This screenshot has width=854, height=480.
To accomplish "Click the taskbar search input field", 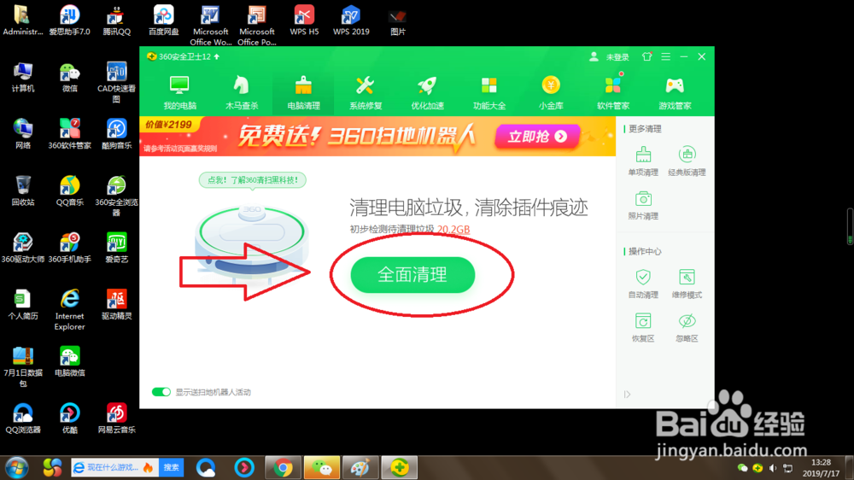I will click(115, 467).
